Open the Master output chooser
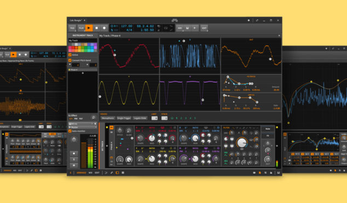This screenshot has height=203, width=347. (x=83, y=127)
